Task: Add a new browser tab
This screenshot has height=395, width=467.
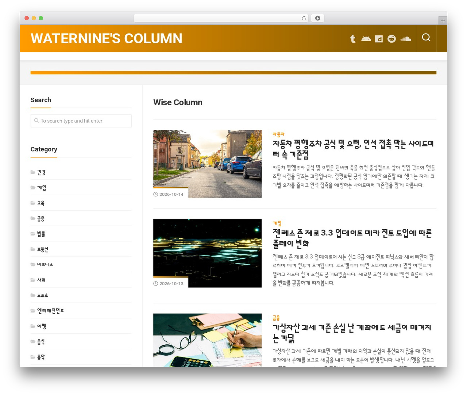Action: pos(443,21)
